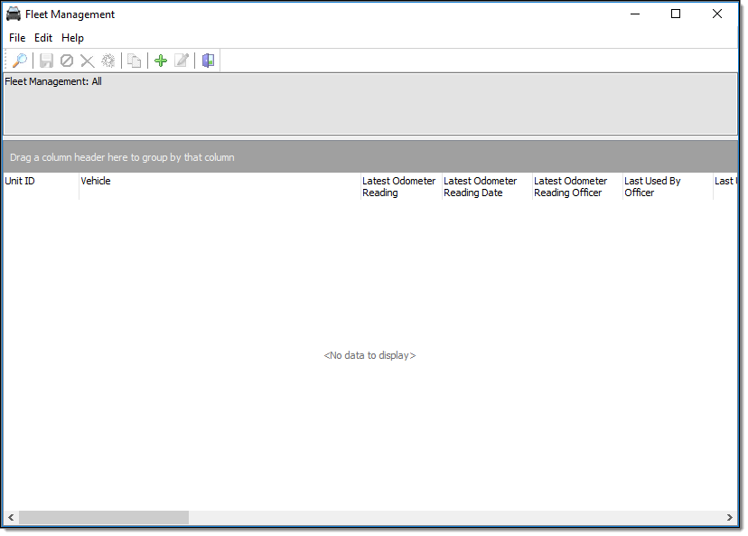Click the group-by column drop panel
Viewport: 748px width, 536px height.
370,157
